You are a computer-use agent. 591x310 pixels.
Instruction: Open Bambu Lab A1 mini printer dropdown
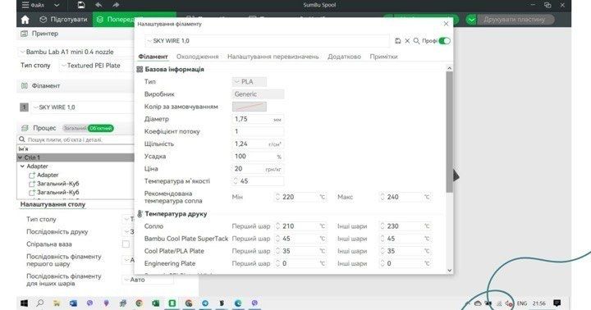pyautogui.click(x=76, y=52)
